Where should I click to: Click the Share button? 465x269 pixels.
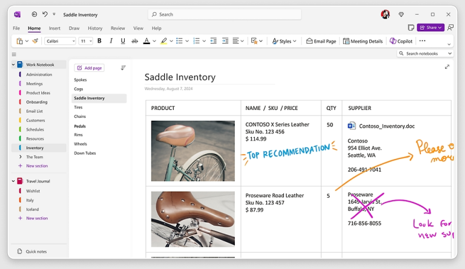click(430, 28)
